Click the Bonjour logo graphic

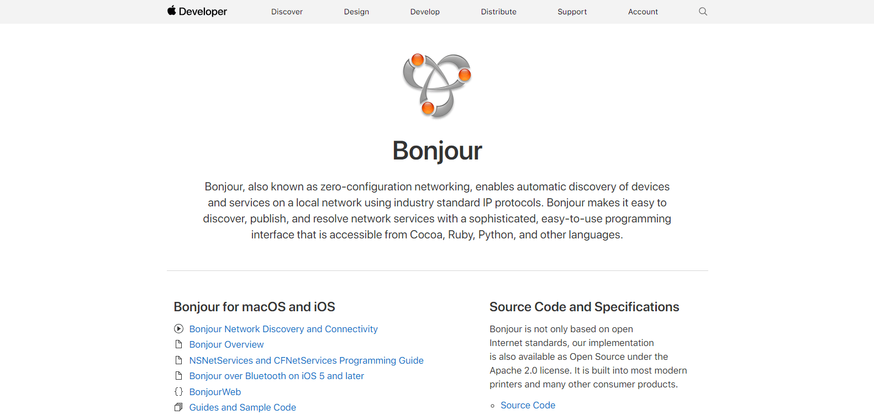click(x=437, y=86)
